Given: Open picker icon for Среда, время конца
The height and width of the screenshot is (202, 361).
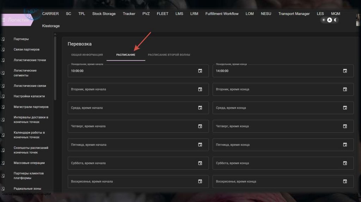Looking at the screenshot, I should tap(345, 108).
